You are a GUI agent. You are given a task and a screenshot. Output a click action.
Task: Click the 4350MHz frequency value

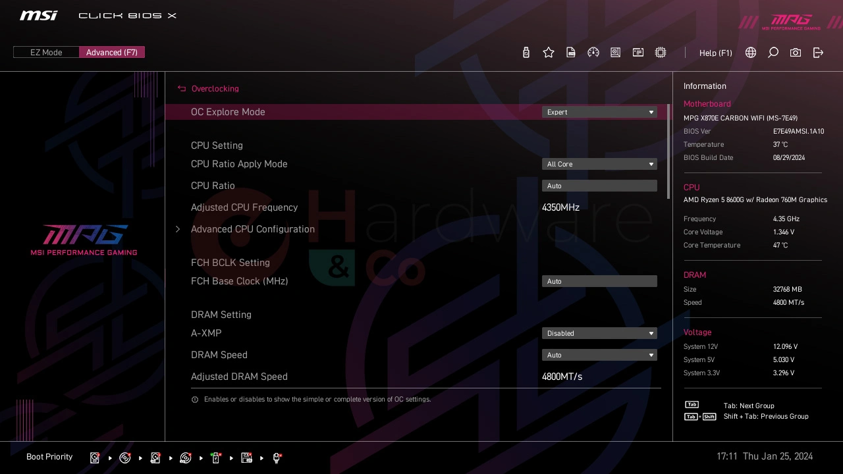tap(560, 207)
